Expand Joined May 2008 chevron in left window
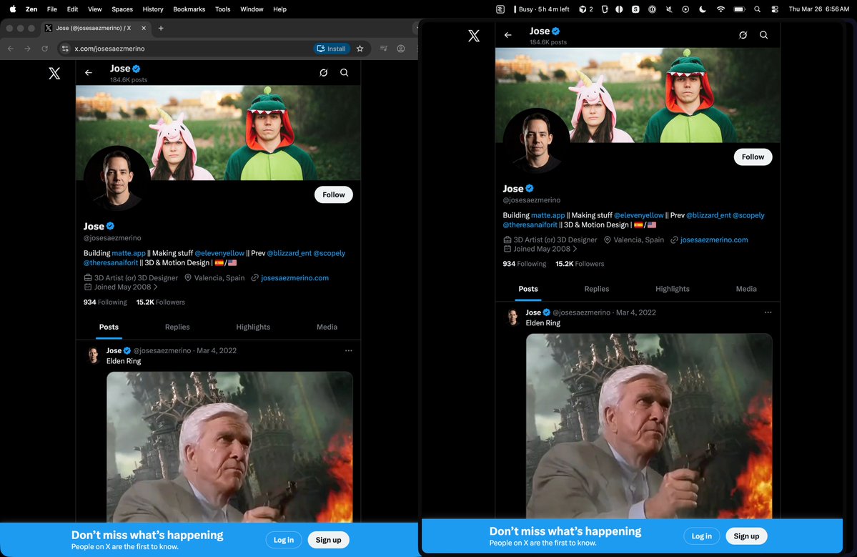 pyautogui.click(x=156, y=287)
